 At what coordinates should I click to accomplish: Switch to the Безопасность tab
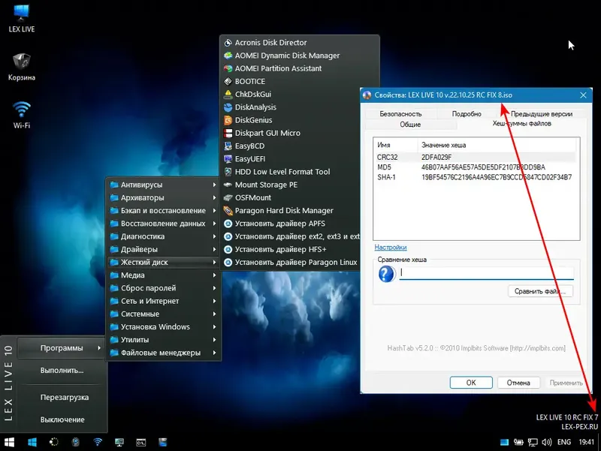(x=400, y=114)
